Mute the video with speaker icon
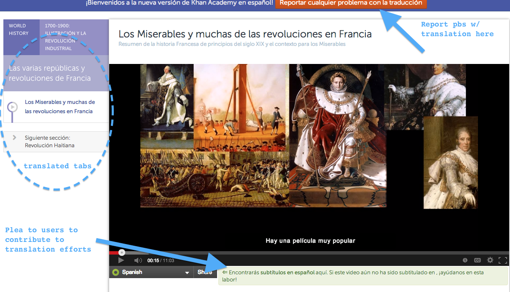The width and height of the screenshot is (510, 292). [138, 260]
